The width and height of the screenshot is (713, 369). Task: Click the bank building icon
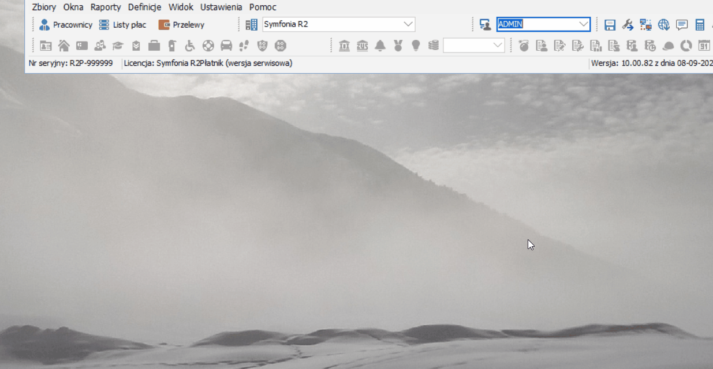(x=344, y=46)
